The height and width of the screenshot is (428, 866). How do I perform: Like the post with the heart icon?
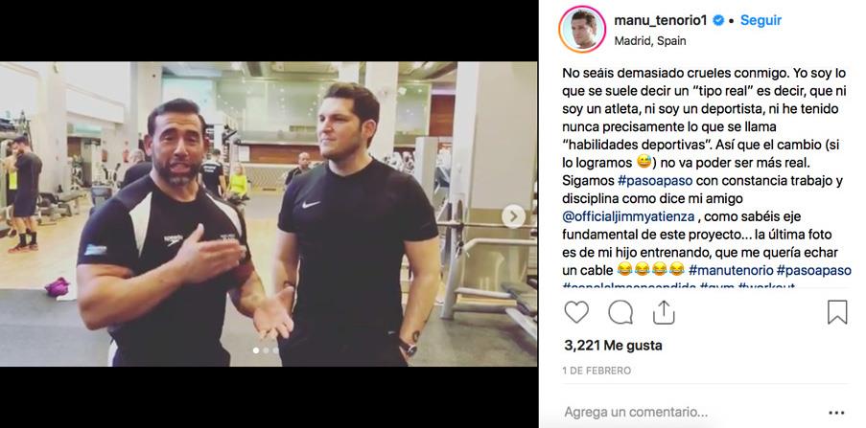point(576,312)
